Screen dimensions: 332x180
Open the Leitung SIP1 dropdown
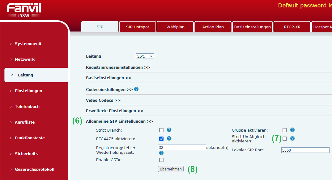(145, 56)
